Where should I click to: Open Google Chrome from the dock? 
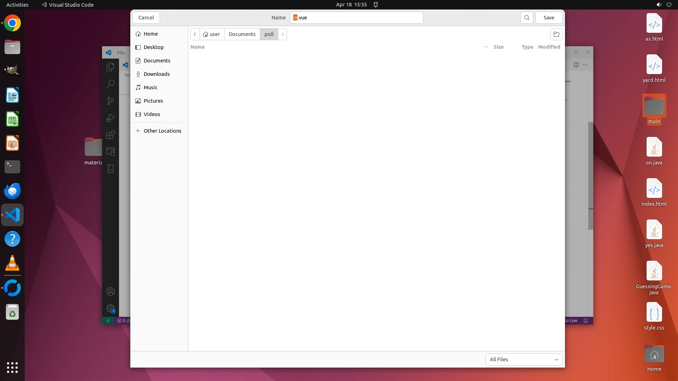click(x=12, y=23)
